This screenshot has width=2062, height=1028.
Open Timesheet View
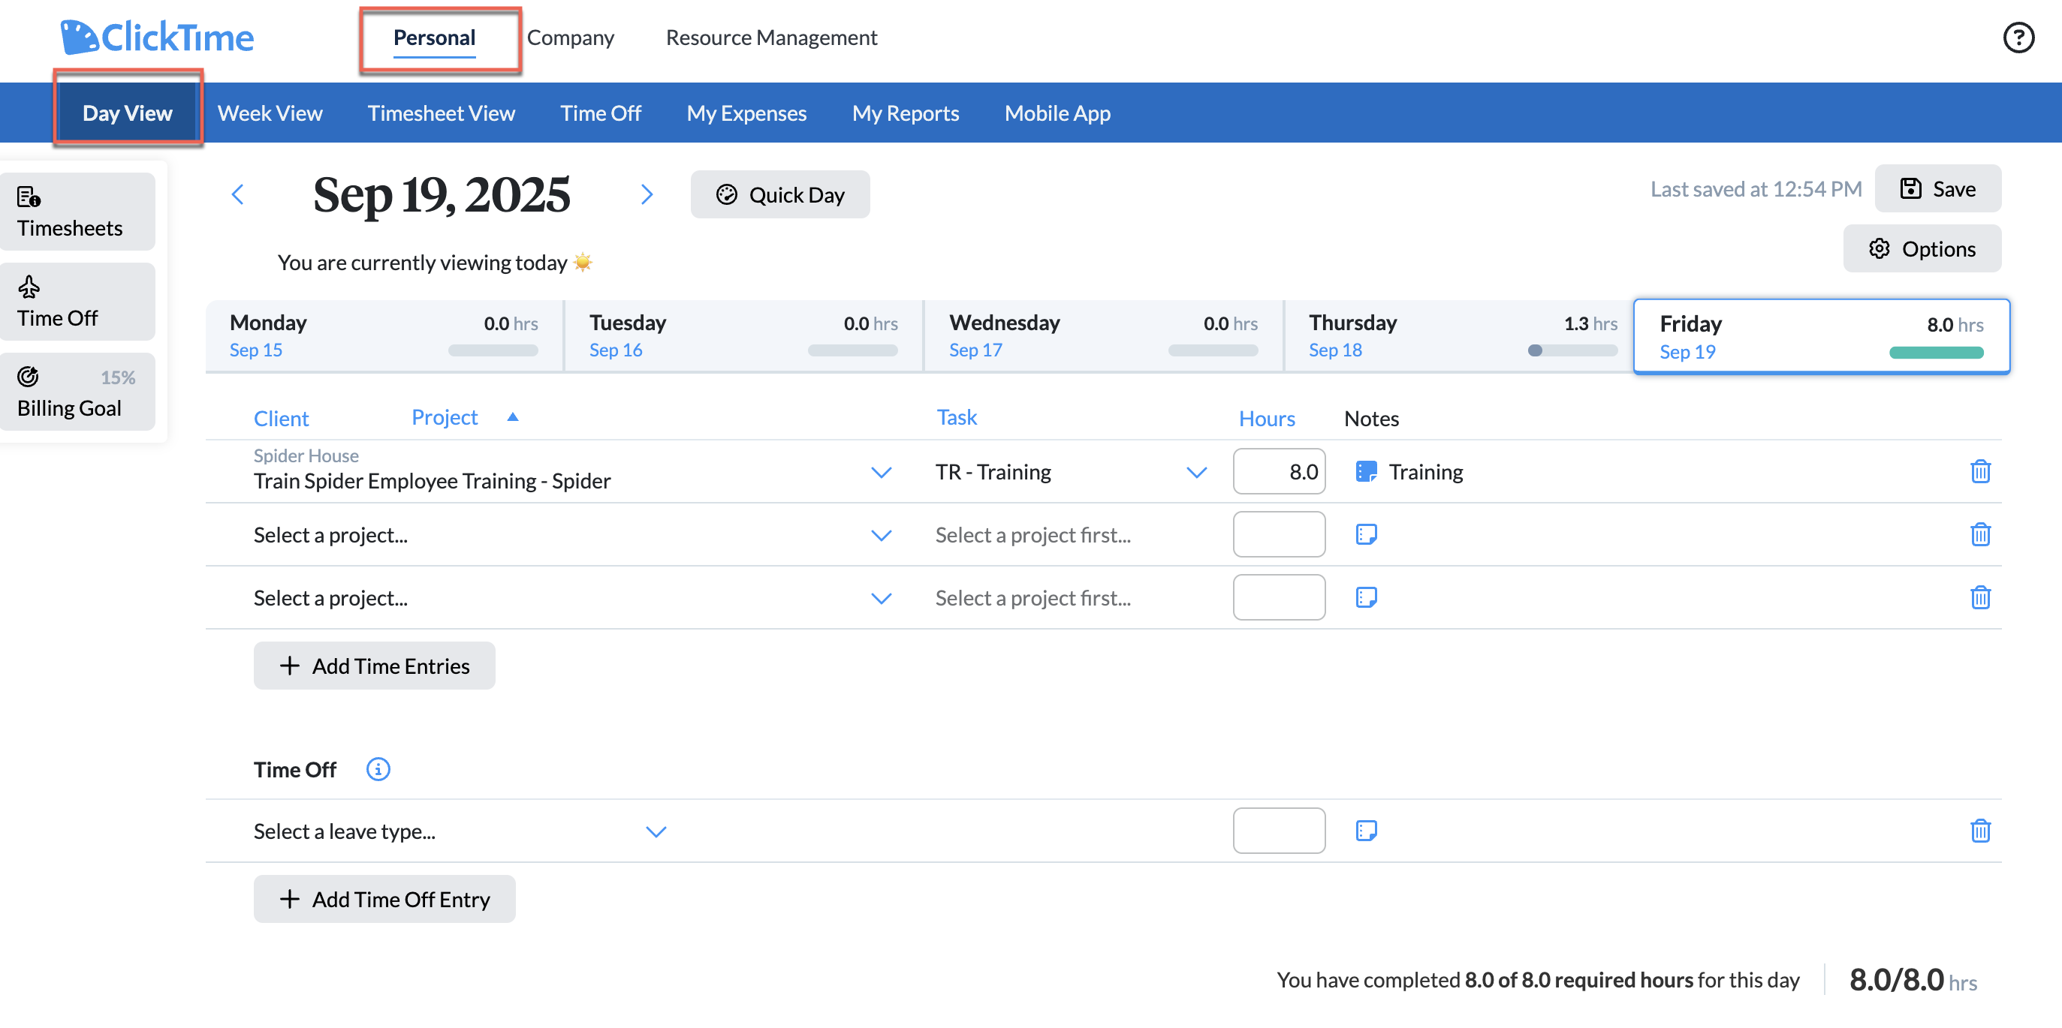[x=441, y=113]
